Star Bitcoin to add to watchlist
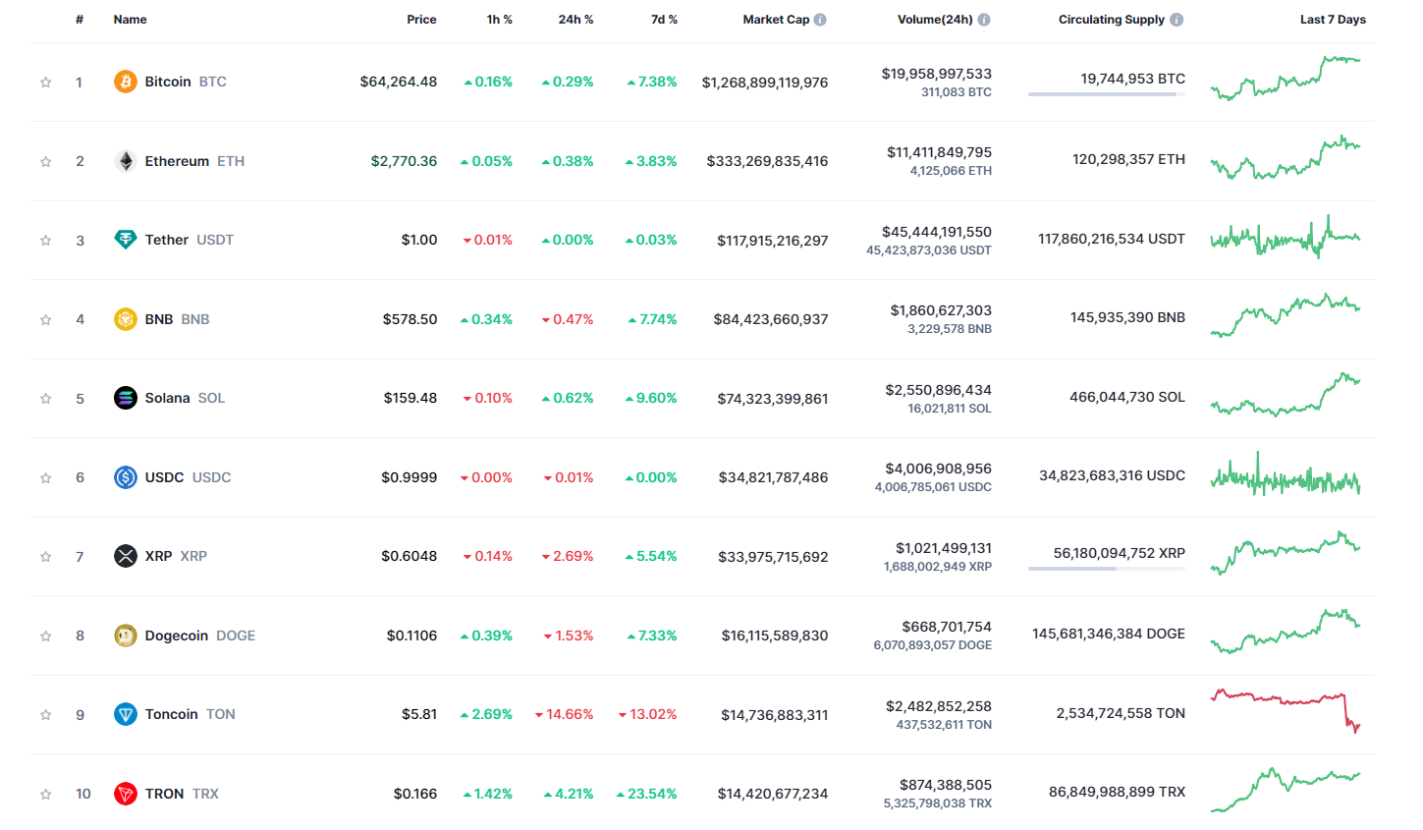The image size is (1423, 830). tap(45, 83)
